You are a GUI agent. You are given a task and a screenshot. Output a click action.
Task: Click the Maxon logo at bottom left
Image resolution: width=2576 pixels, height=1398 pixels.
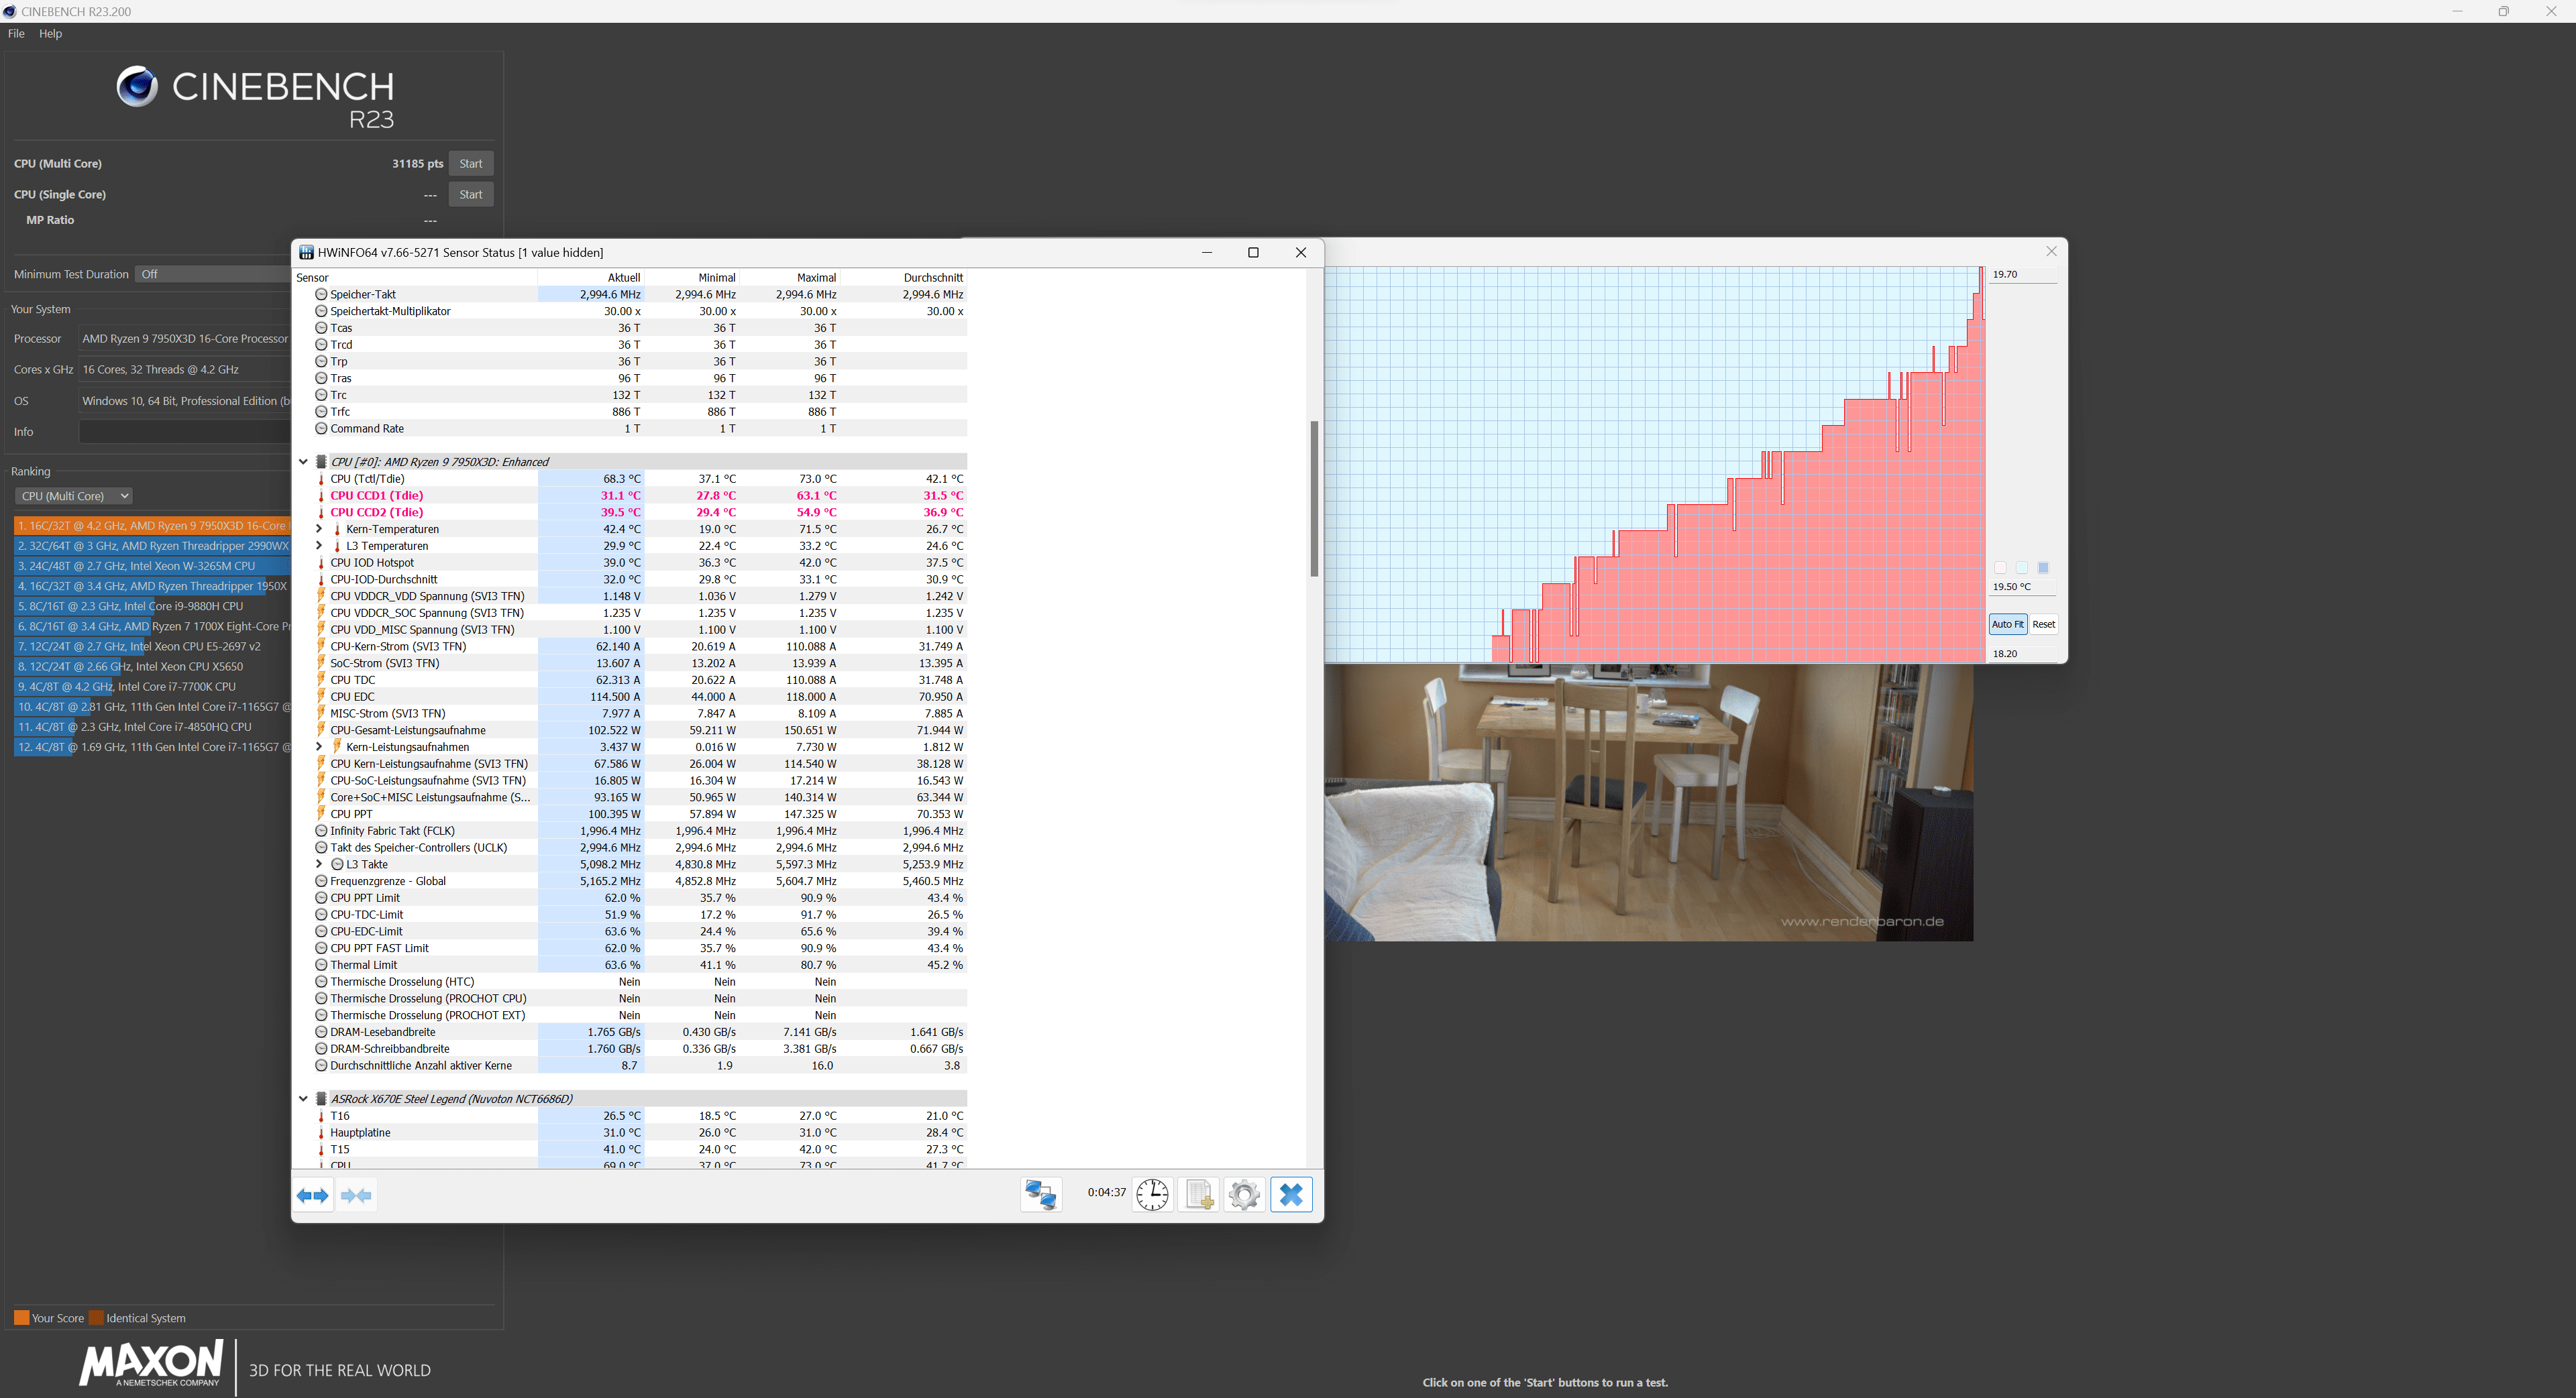151,1364
